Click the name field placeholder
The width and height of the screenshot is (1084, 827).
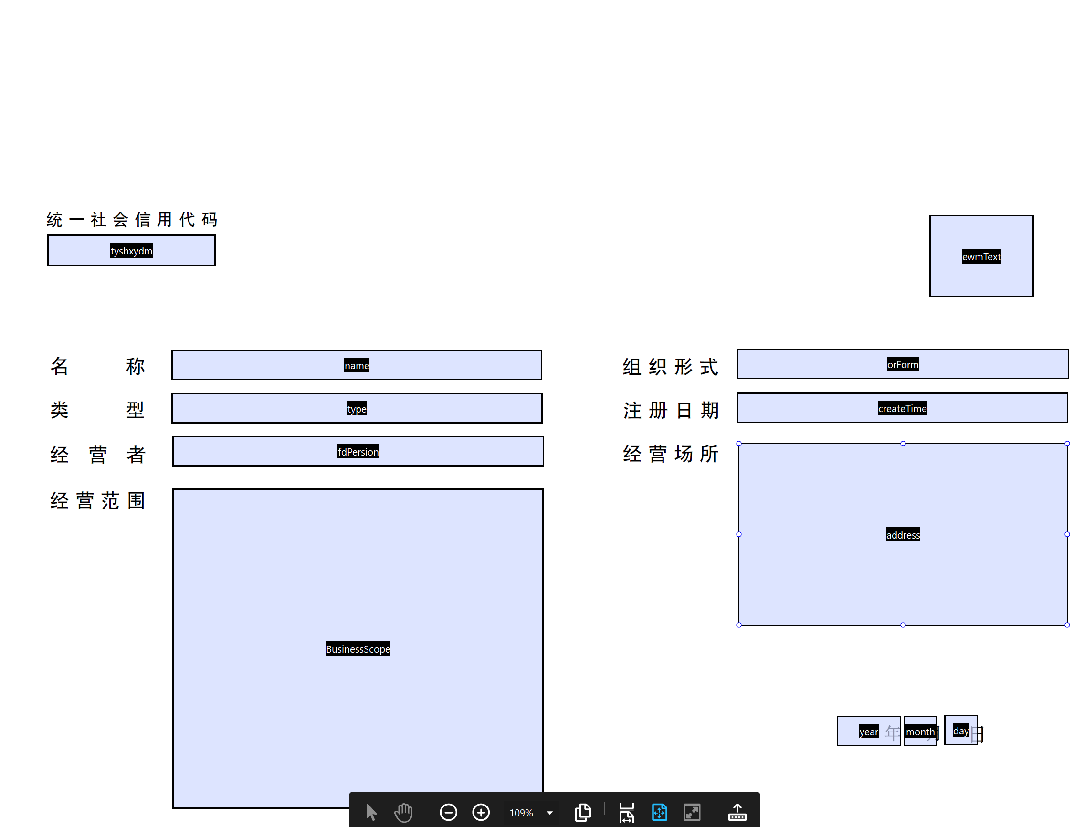pyautogui.click(x=357, y=365)
